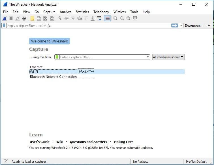214x165 pixels.
Task: Open a capture file via folder icon
Action: 32,18
